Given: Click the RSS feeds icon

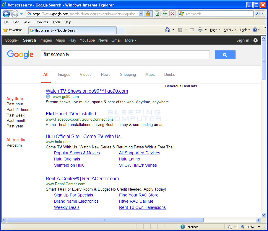Looking at the screenshot, I should pyautogui.click(x=180, y=30).
